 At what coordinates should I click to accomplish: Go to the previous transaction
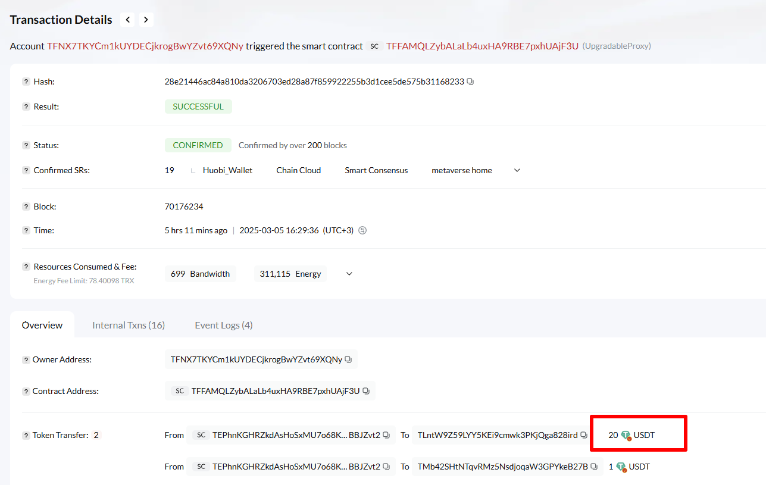127,20
